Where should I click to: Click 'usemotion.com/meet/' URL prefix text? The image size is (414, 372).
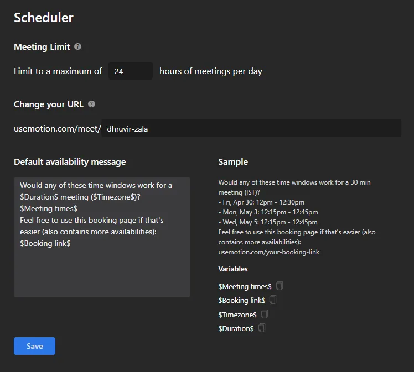[x=58, y=129]
